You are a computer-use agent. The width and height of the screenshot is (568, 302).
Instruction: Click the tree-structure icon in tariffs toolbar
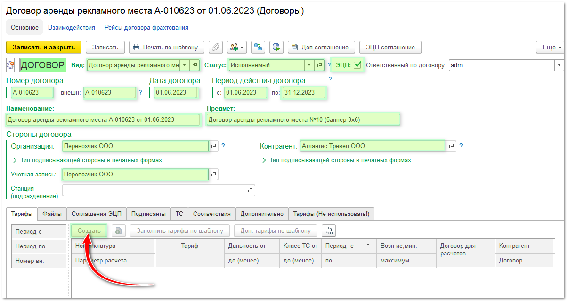(x=328, y=231)
